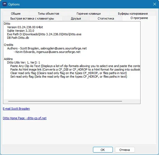Click the Authors - Scott Brogden line

click(47, 48)
